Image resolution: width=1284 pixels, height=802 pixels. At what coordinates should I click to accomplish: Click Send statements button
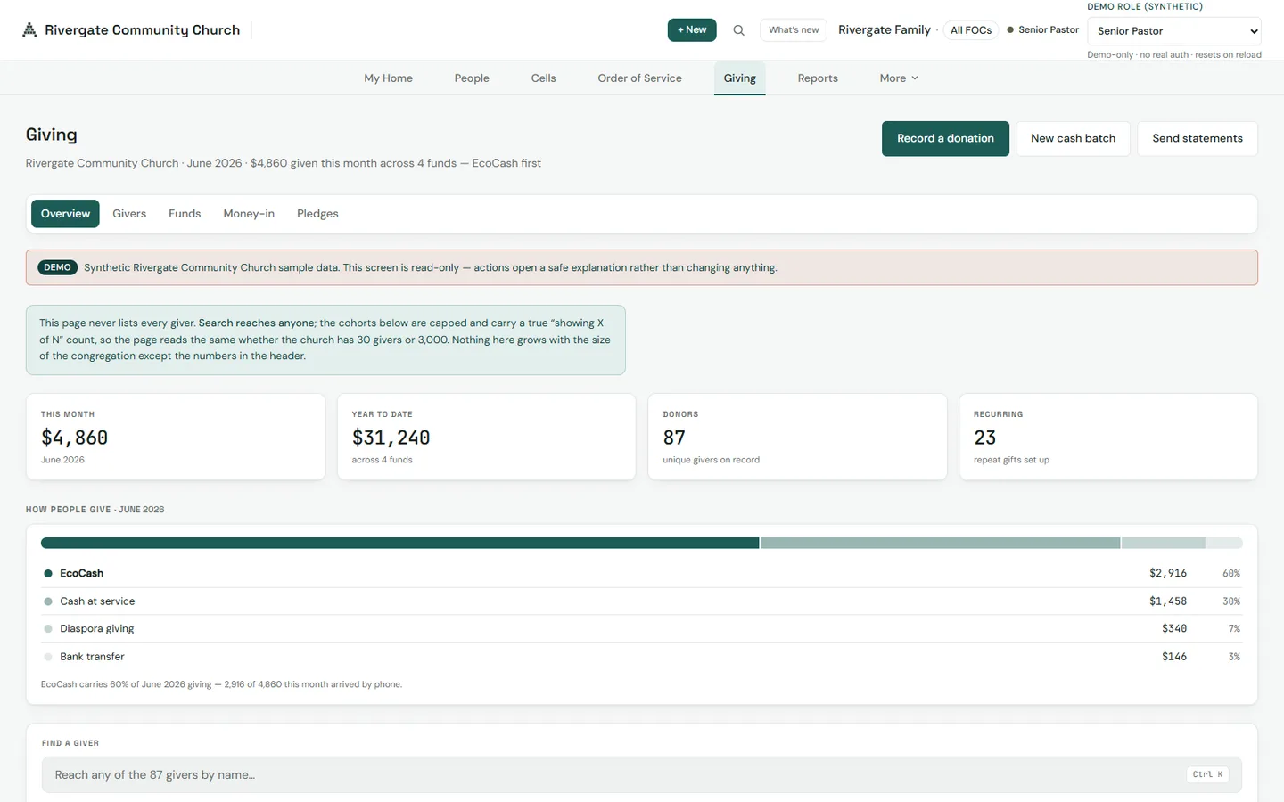(x=1198, y=139)
